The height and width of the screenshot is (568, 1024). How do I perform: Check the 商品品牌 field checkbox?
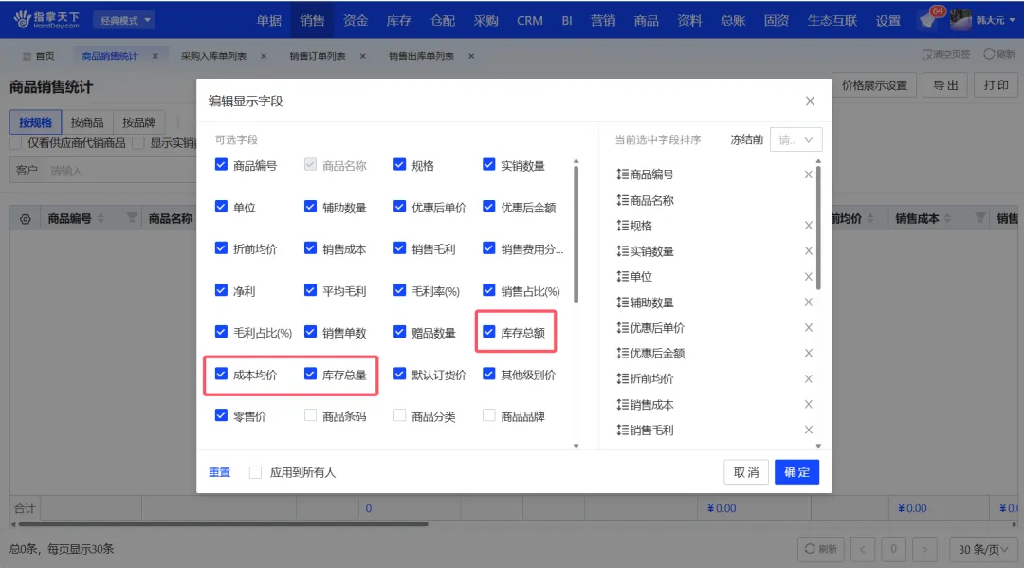tap(488, 415)
